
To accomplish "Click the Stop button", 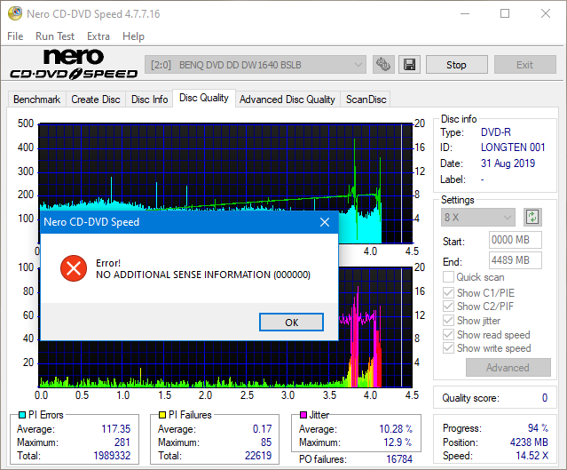I will click(457, 65).
